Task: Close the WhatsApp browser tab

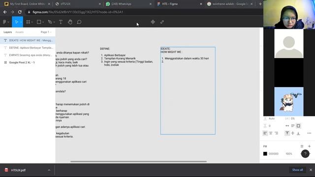Action: [151, 4]
